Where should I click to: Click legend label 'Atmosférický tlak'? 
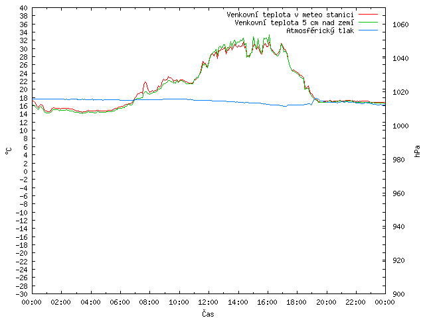320,30
